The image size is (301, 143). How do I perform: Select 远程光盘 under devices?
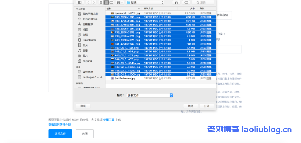tap(85, 72)
